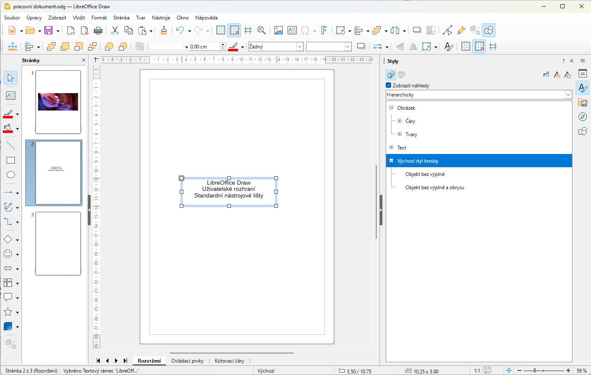Close the Stránky panel
Viewport: 591px width, 375px height.
84,60
